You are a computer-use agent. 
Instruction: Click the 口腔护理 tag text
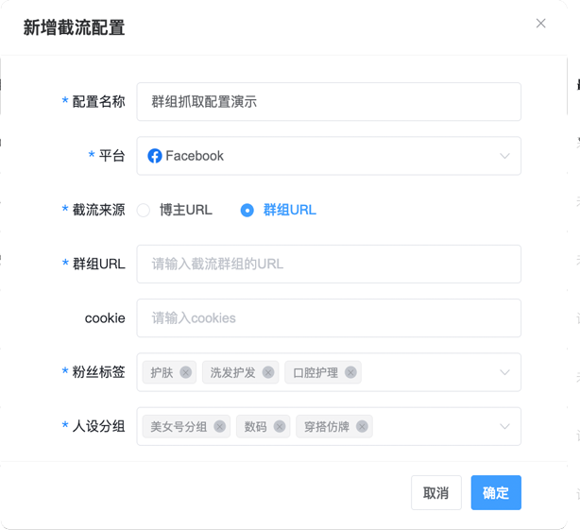point(316,372)
